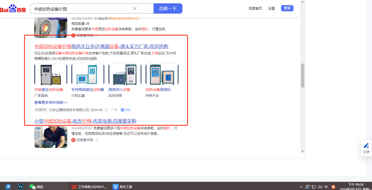Expand dropdown arrow beside 百度爱采购 in the 2024年9月9日 result
This screenshot has width=372, height=190.
(x=97, y=140)
